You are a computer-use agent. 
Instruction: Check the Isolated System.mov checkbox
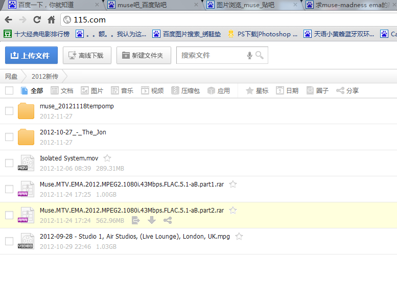click(x=9, y=163)
